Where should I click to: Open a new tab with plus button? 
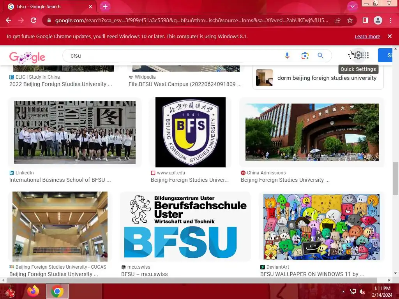tap(105, 7)
